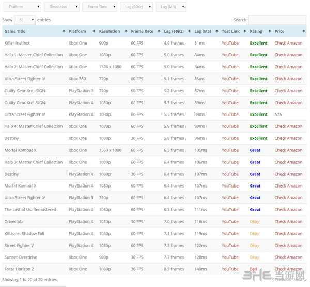Sort by Frame Rate column arrows
310x287 pixels.
pyautogui.click(x=159, y=31)
